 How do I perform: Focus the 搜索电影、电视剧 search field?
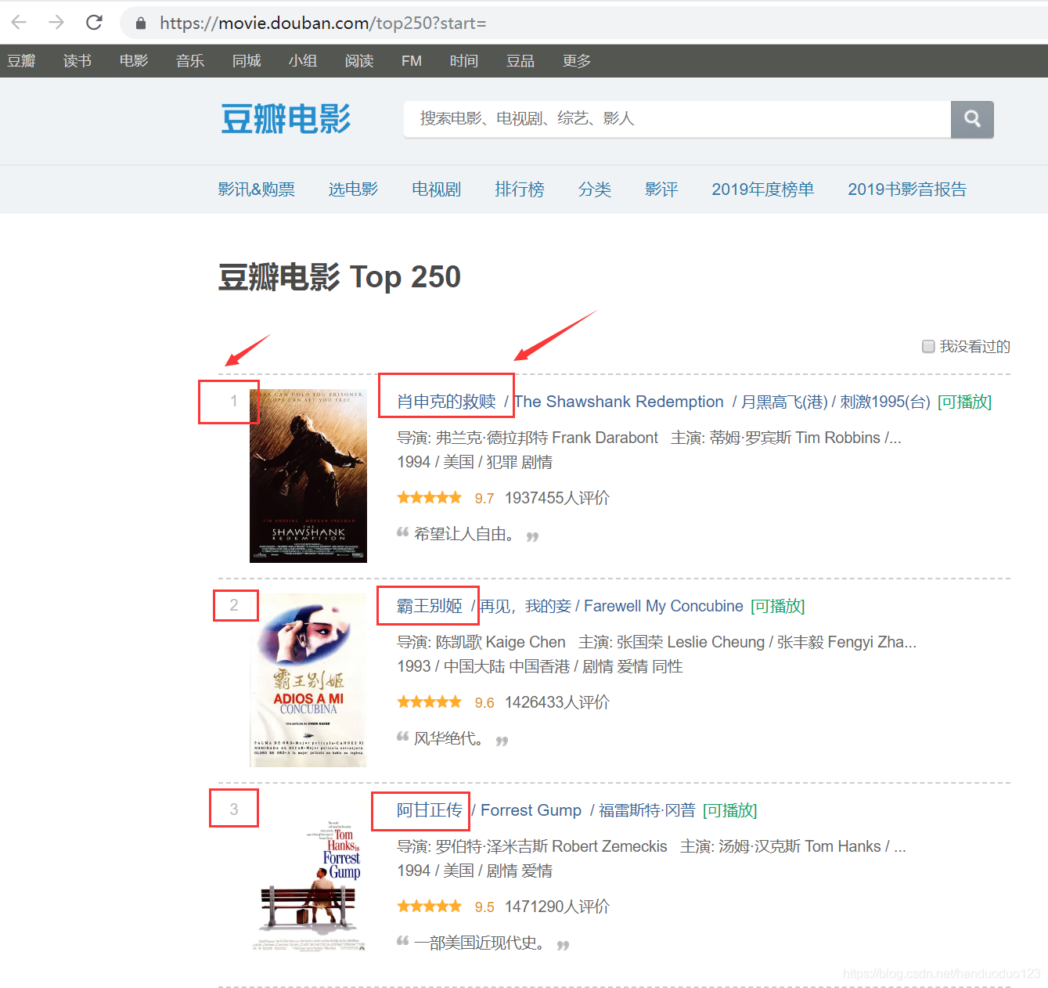pos(677,119)
